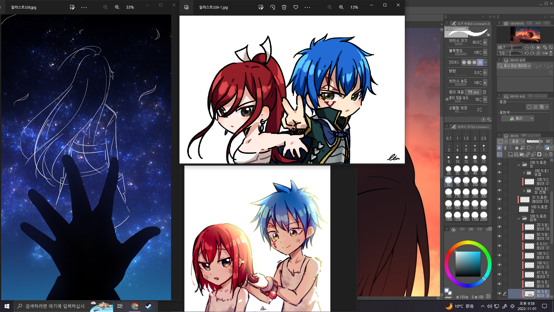
Task: Create layer mask icon
Action: [539, 155]
